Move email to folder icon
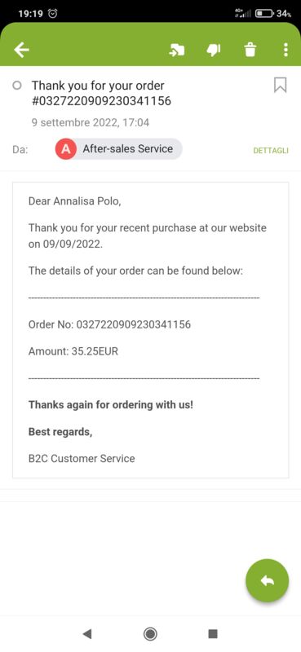301x652 pixels. (x=176, y=51)
